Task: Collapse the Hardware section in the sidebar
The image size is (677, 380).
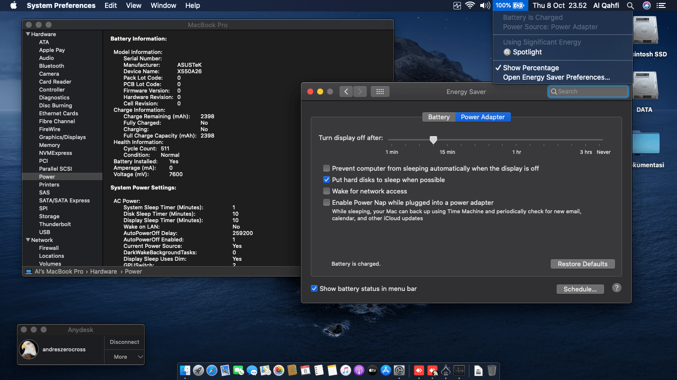Action: pos(28,34)
